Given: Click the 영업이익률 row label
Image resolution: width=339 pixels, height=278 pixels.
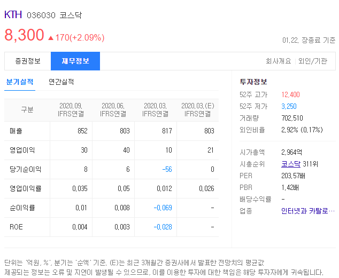Looking at the screenshot, I should [x=25, y=188].
